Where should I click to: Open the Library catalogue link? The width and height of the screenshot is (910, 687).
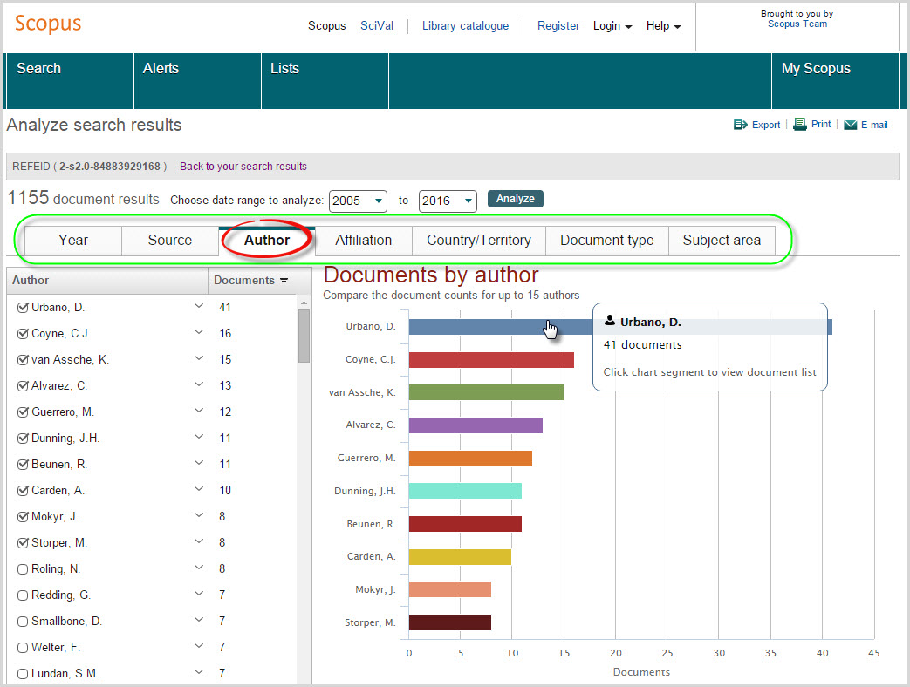[x=465, y=26]
